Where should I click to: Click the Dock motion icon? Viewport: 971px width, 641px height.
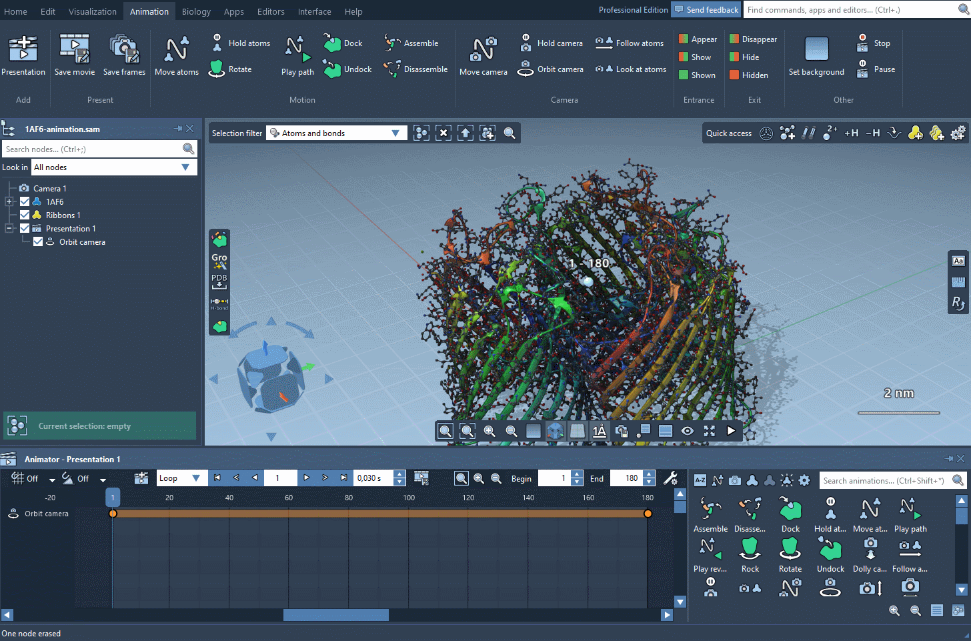point(333,43)
